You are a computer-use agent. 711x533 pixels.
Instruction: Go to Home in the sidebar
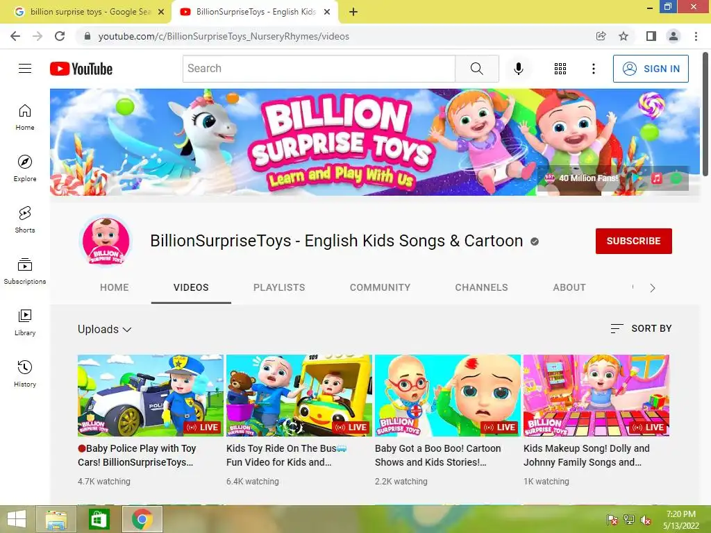(x=25, y=117)
